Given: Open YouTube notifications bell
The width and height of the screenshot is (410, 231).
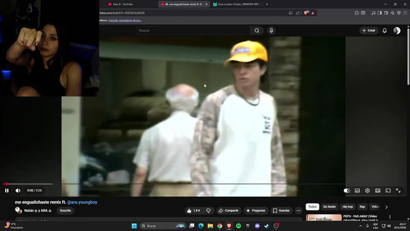Looking at the screenshot, I should [x=385, y=30].
